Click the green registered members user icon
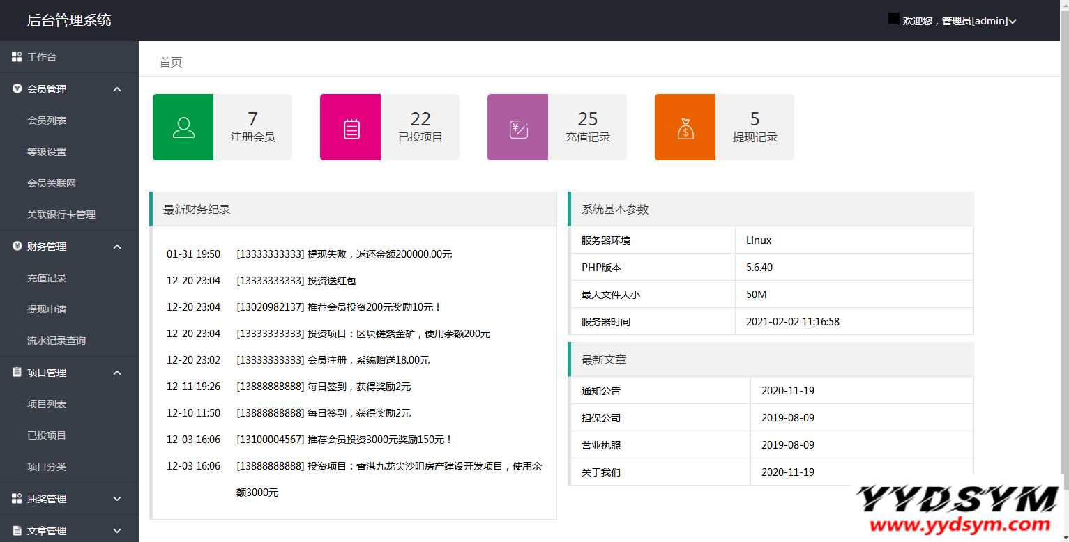1069x542 pixels. click(183, 127)
